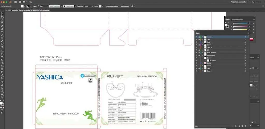Select the Color panel tab
This screenshot has height=129, width=265.
[228, 19]
